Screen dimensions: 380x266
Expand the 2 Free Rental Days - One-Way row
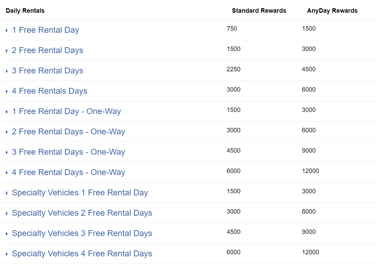tap(6, 132)
